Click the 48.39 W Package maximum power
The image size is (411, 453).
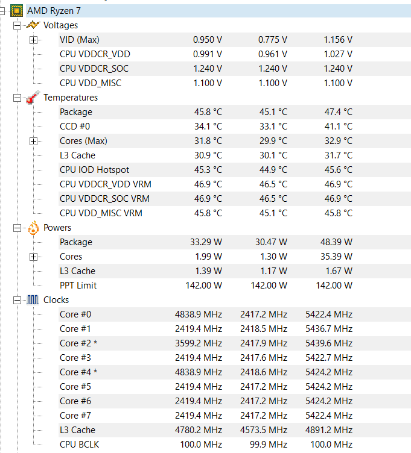336,242
